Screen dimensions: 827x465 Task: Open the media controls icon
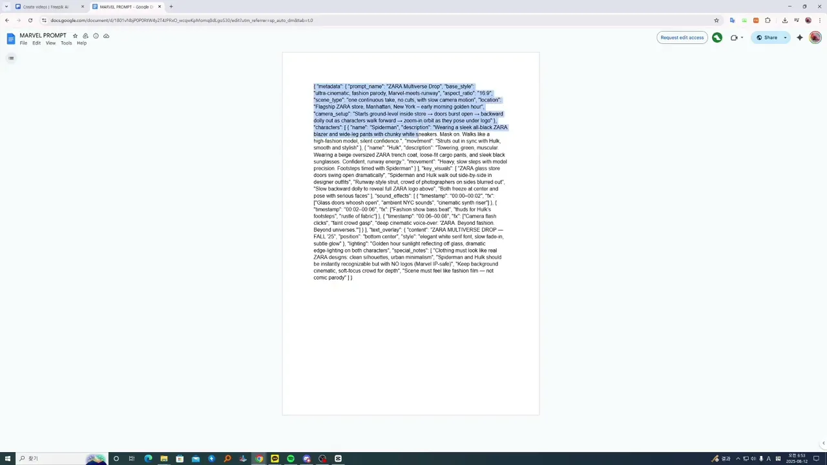(797, 20)
